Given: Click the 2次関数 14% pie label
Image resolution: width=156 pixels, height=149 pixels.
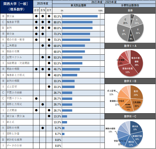Looking at the screenshot, I should [x=121, y=62].
